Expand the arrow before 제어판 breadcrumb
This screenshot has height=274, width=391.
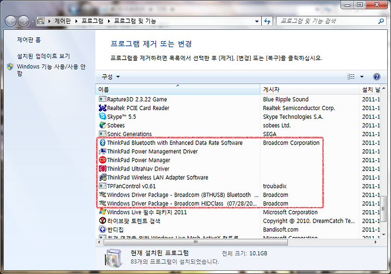click(49, 21)
